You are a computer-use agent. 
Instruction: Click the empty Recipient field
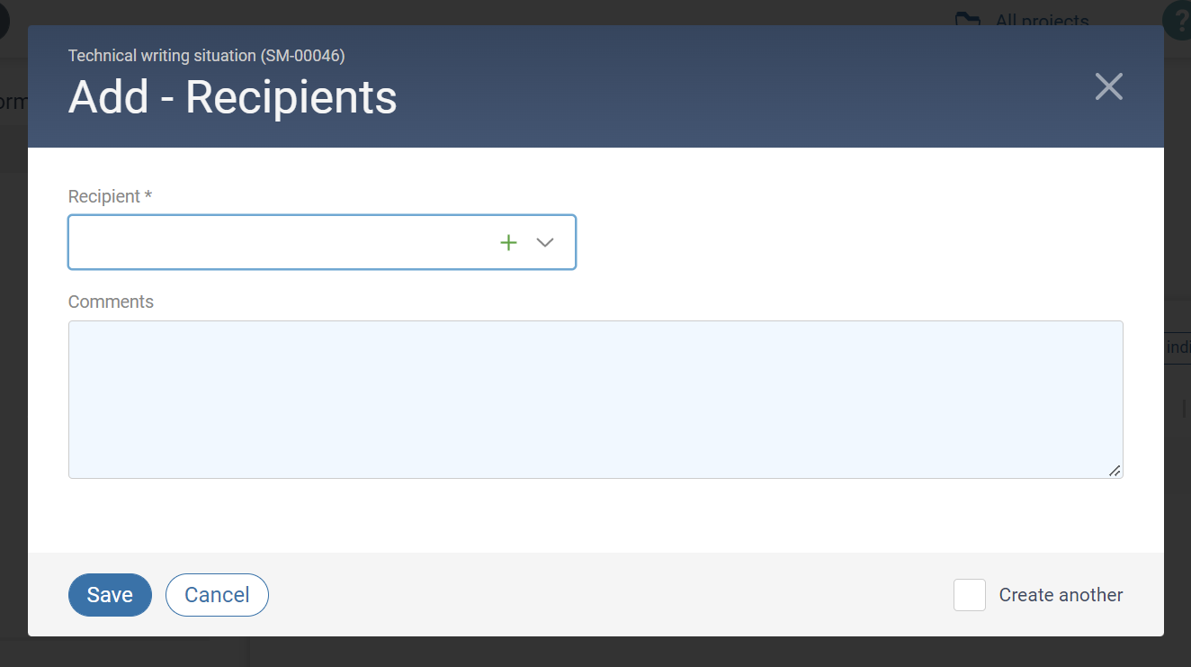point(270,242)
